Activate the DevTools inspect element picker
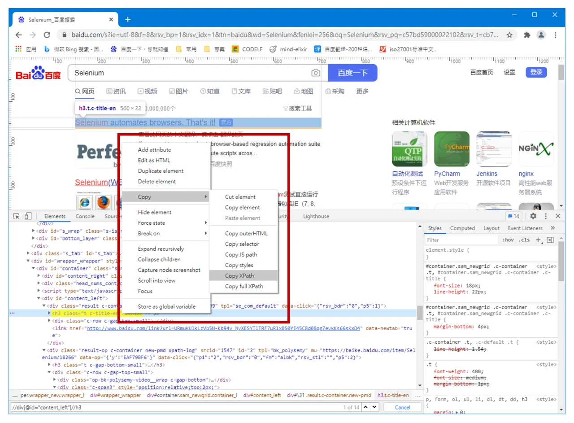 [17, 216]
